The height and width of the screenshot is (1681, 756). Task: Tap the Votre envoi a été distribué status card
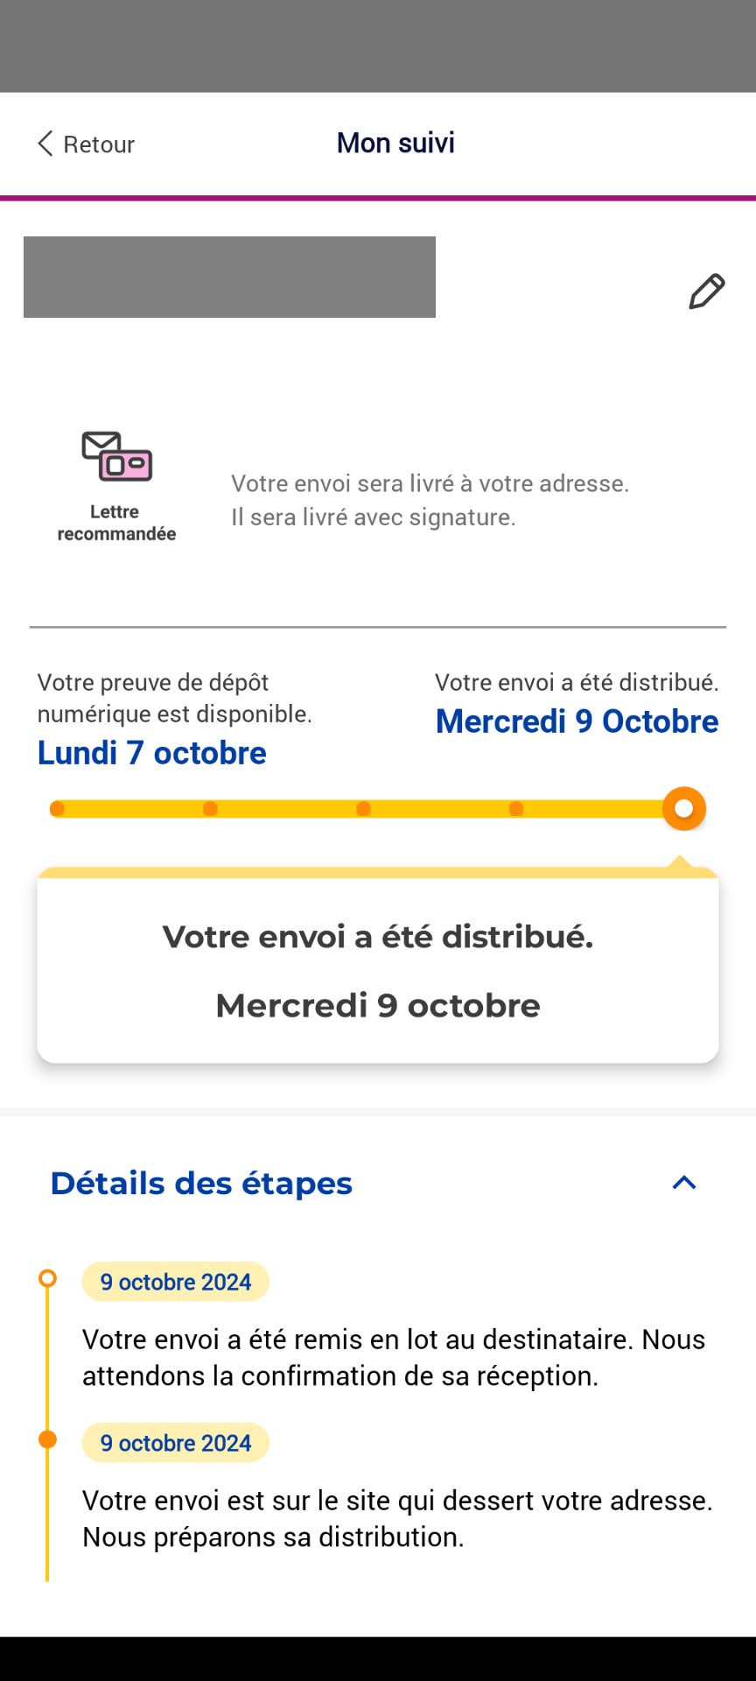coord(378,970)
